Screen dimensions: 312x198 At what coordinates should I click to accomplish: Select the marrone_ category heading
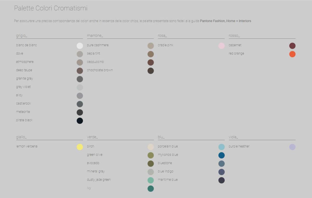[x=95, y=36]
